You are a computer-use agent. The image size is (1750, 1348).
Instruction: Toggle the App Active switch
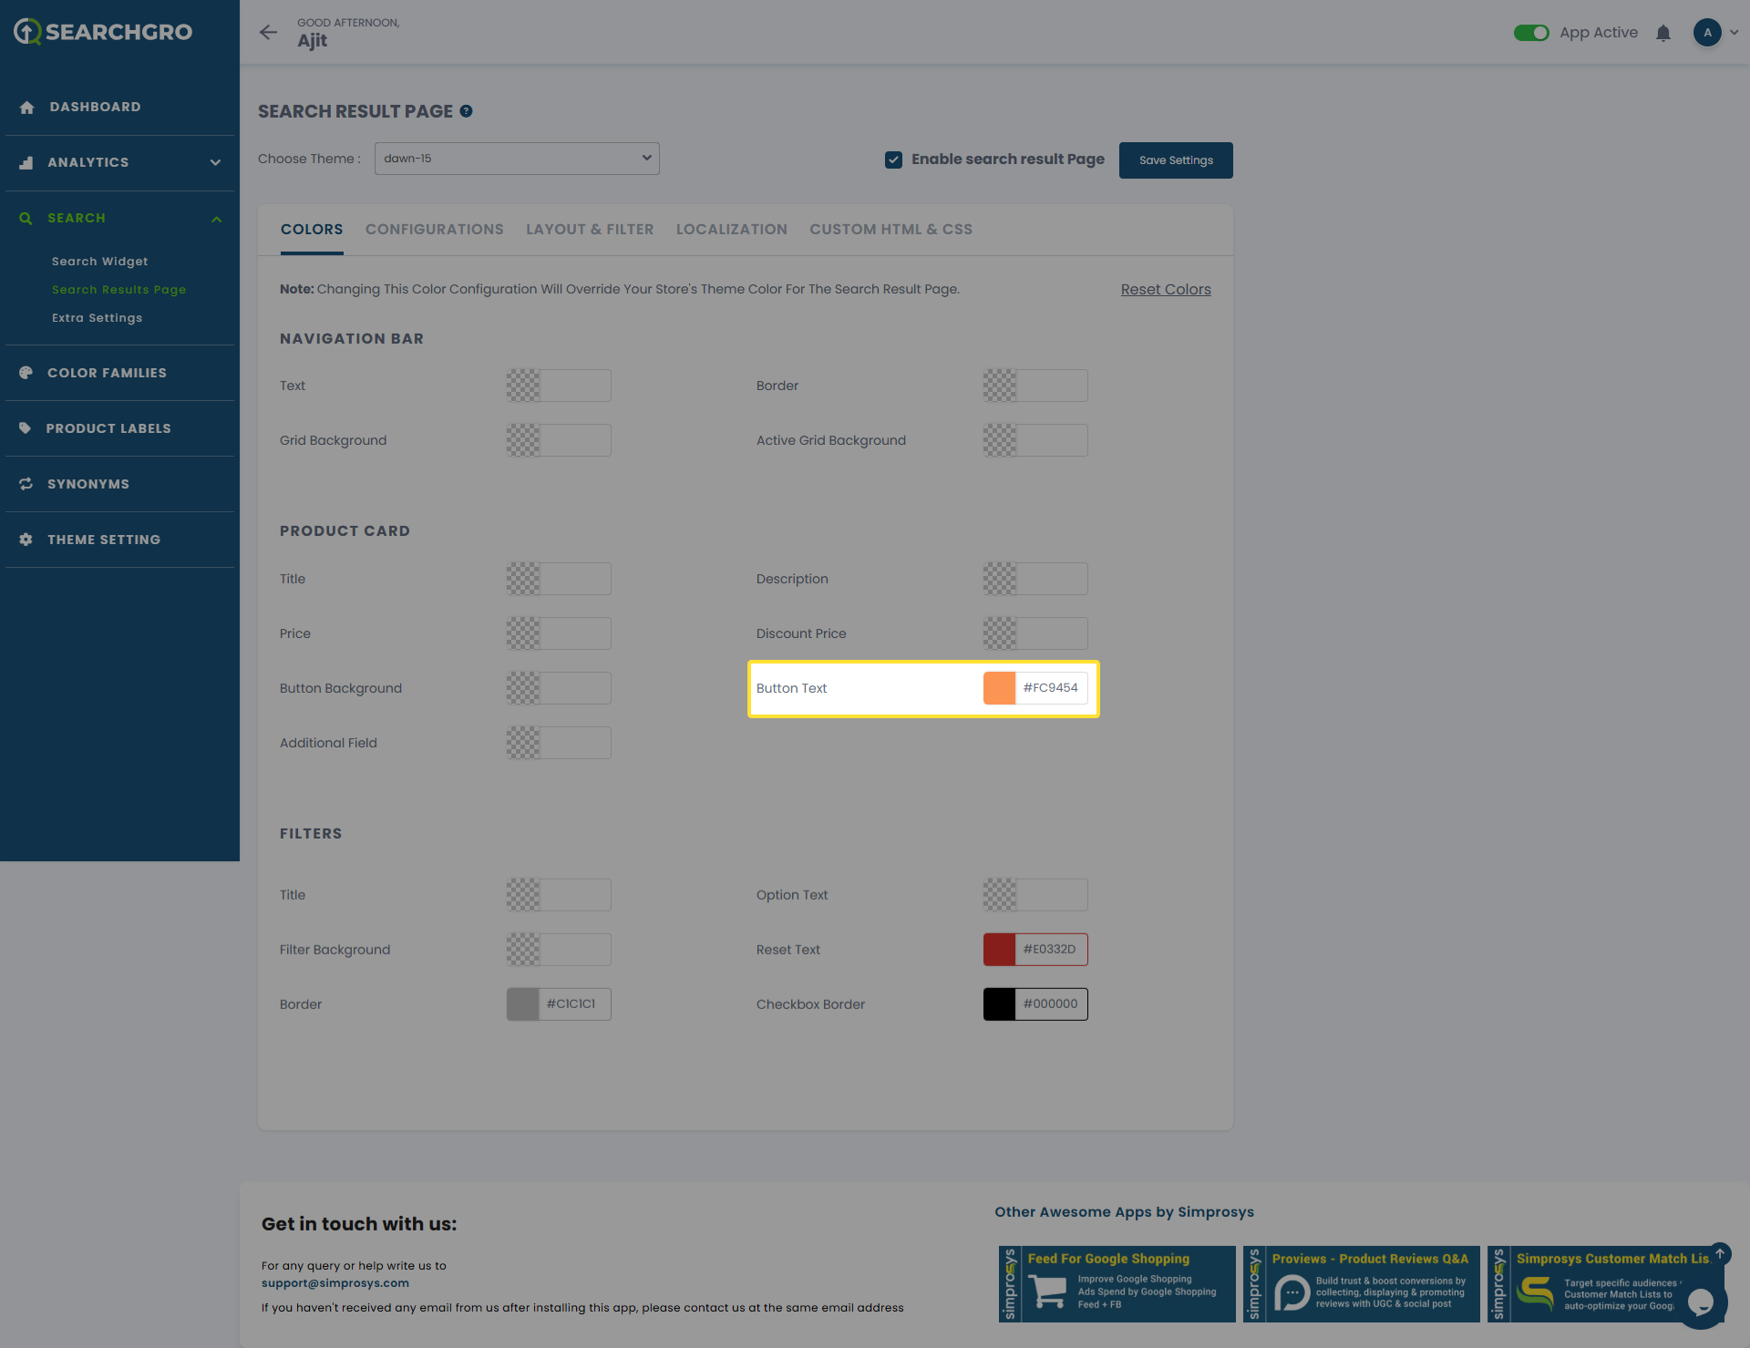(x=1531, y=33)
